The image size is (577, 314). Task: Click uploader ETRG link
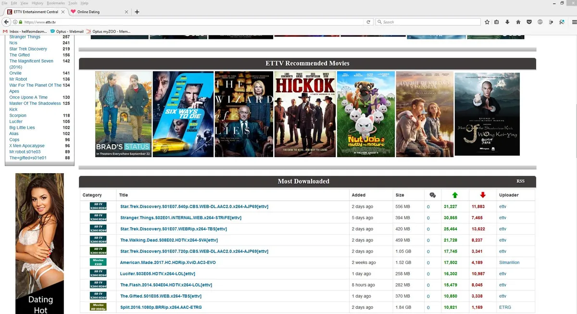click(x=505, y=307)
